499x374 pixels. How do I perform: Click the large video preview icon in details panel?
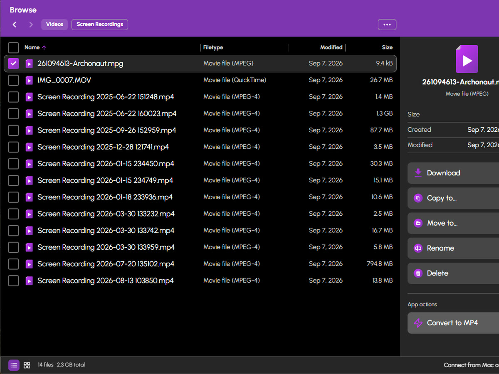[x=467, y=59]
